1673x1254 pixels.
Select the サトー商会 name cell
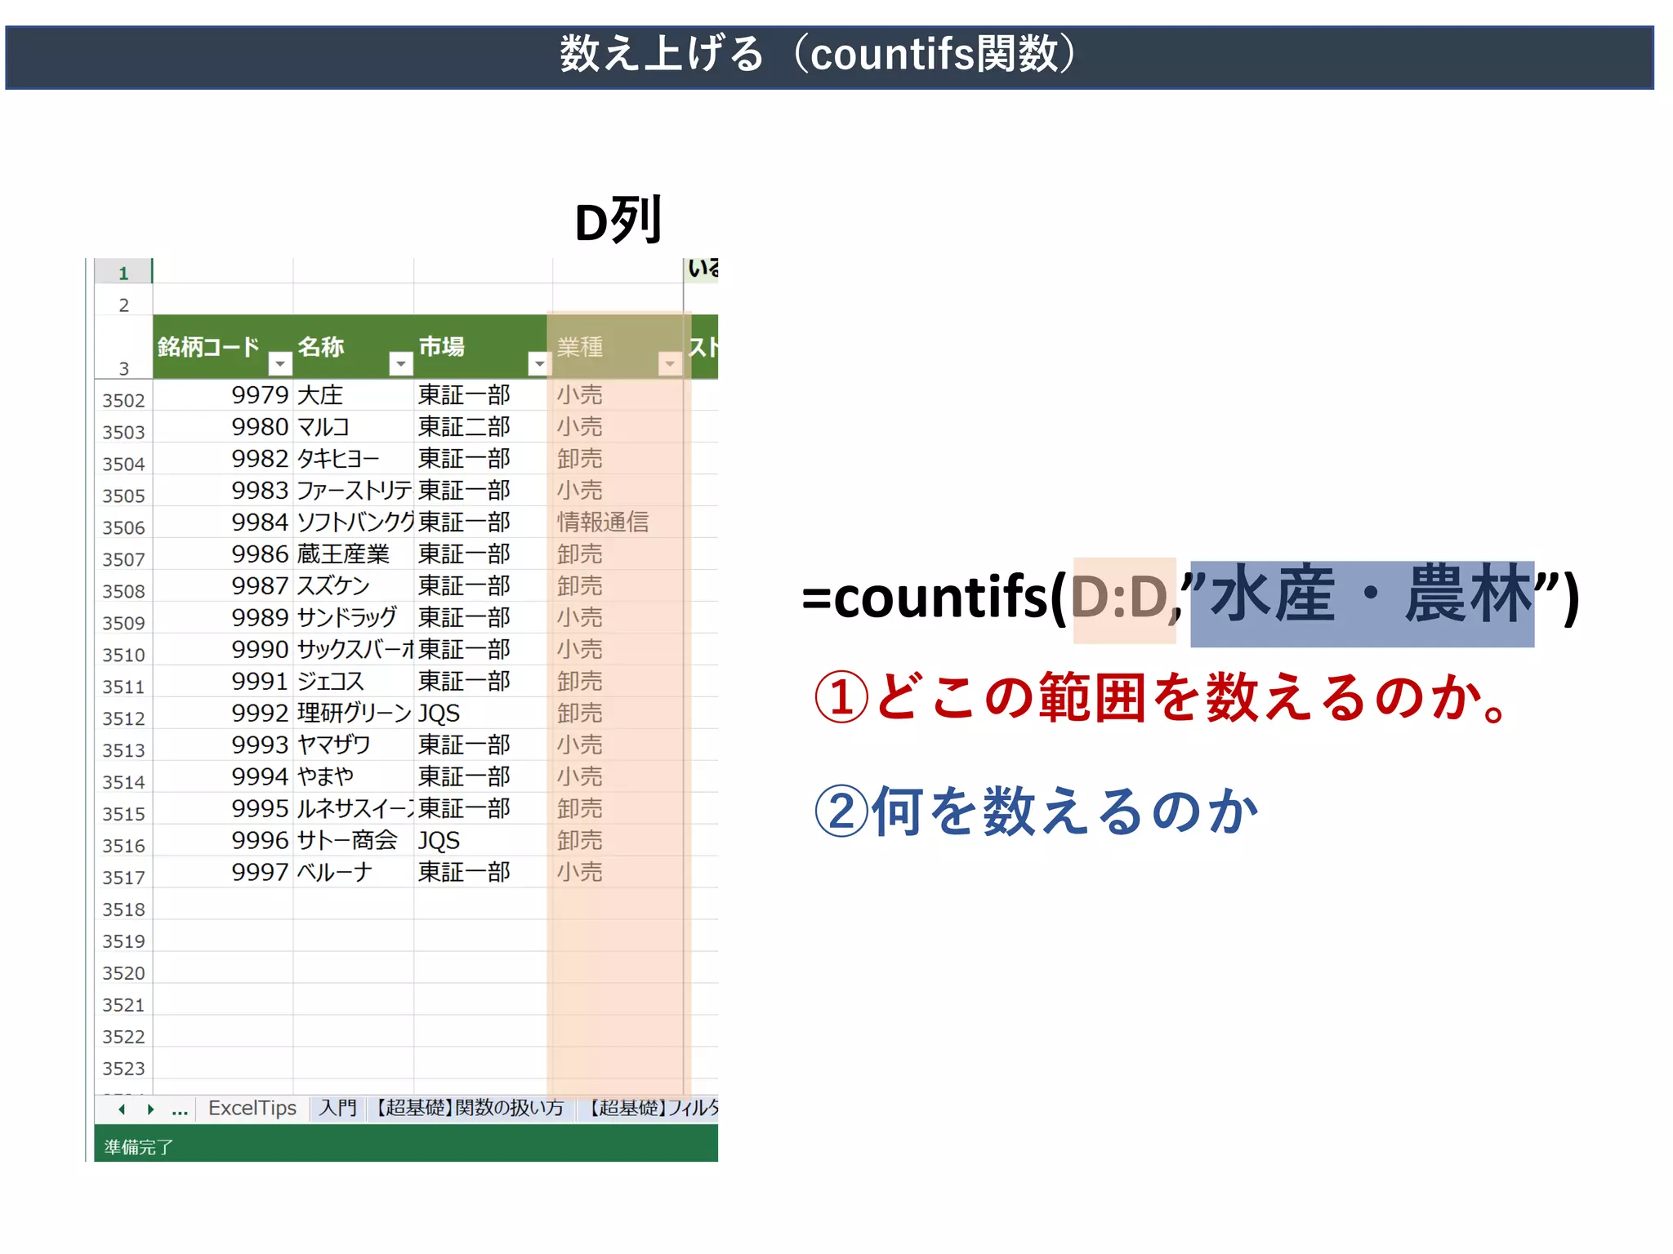(353, 841)
